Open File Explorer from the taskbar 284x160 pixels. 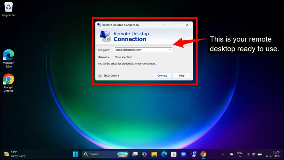154,154
